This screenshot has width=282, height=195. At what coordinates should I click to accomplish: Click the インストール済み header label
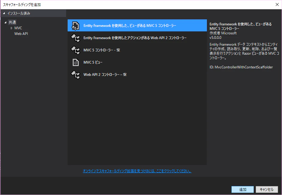(x=19, y=13)
